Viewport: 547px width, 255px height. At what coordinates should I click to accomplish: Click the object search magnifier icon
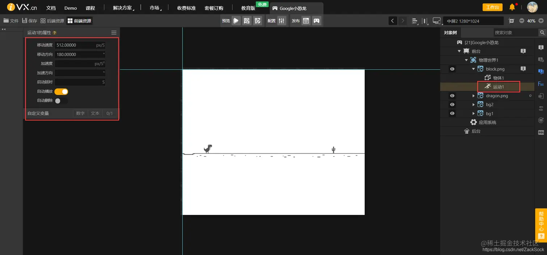tap(542, 33)
